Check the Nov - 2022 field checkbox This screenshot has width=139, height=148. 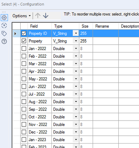pos(24,124)
